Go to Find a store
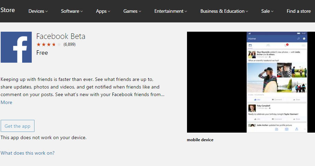Viewport: 315px width, 166px height. pos(298,11)
